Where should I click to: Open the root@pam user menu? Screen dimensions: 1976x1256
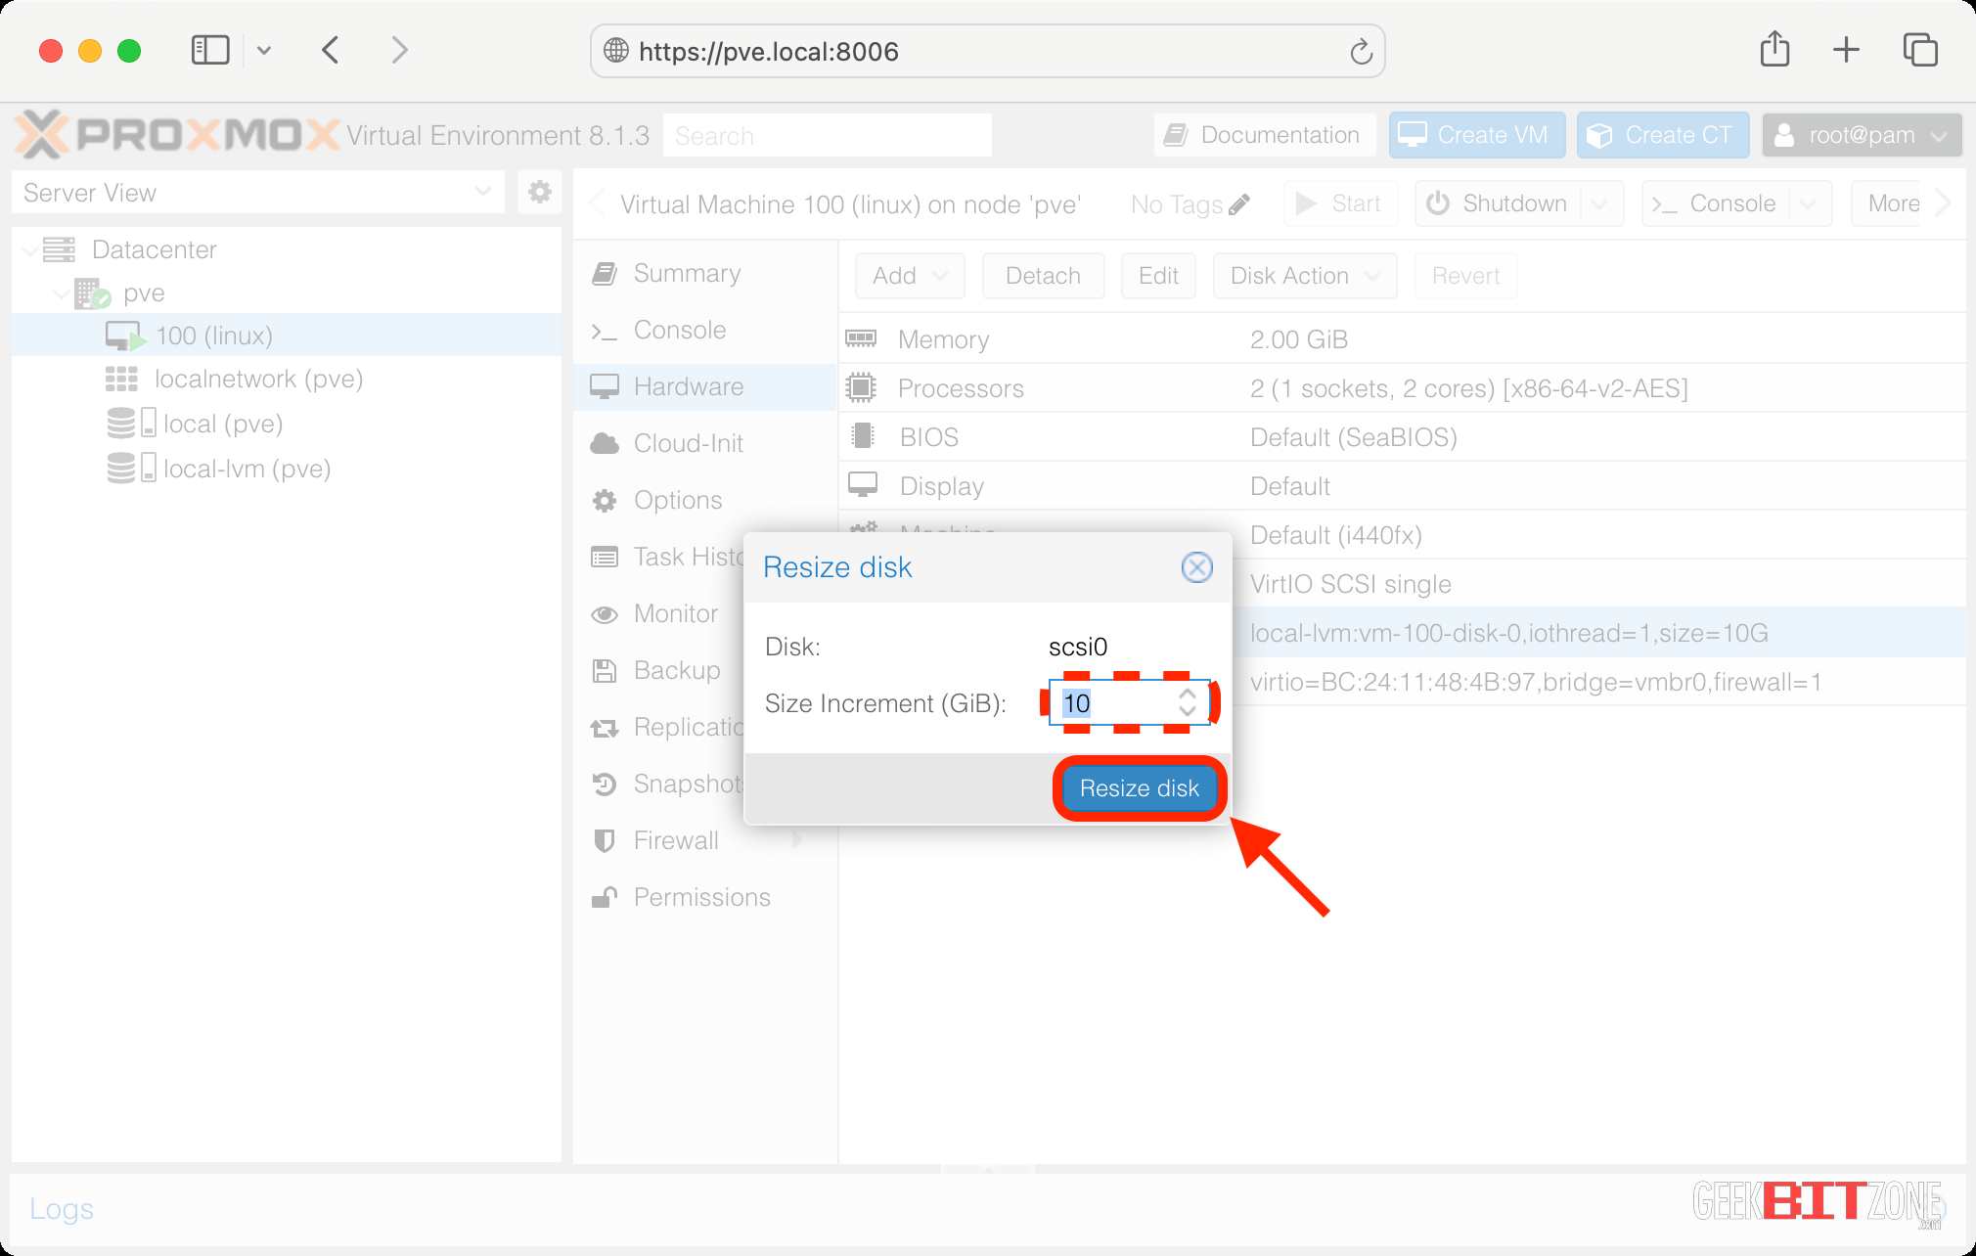tap(1860, 134)
